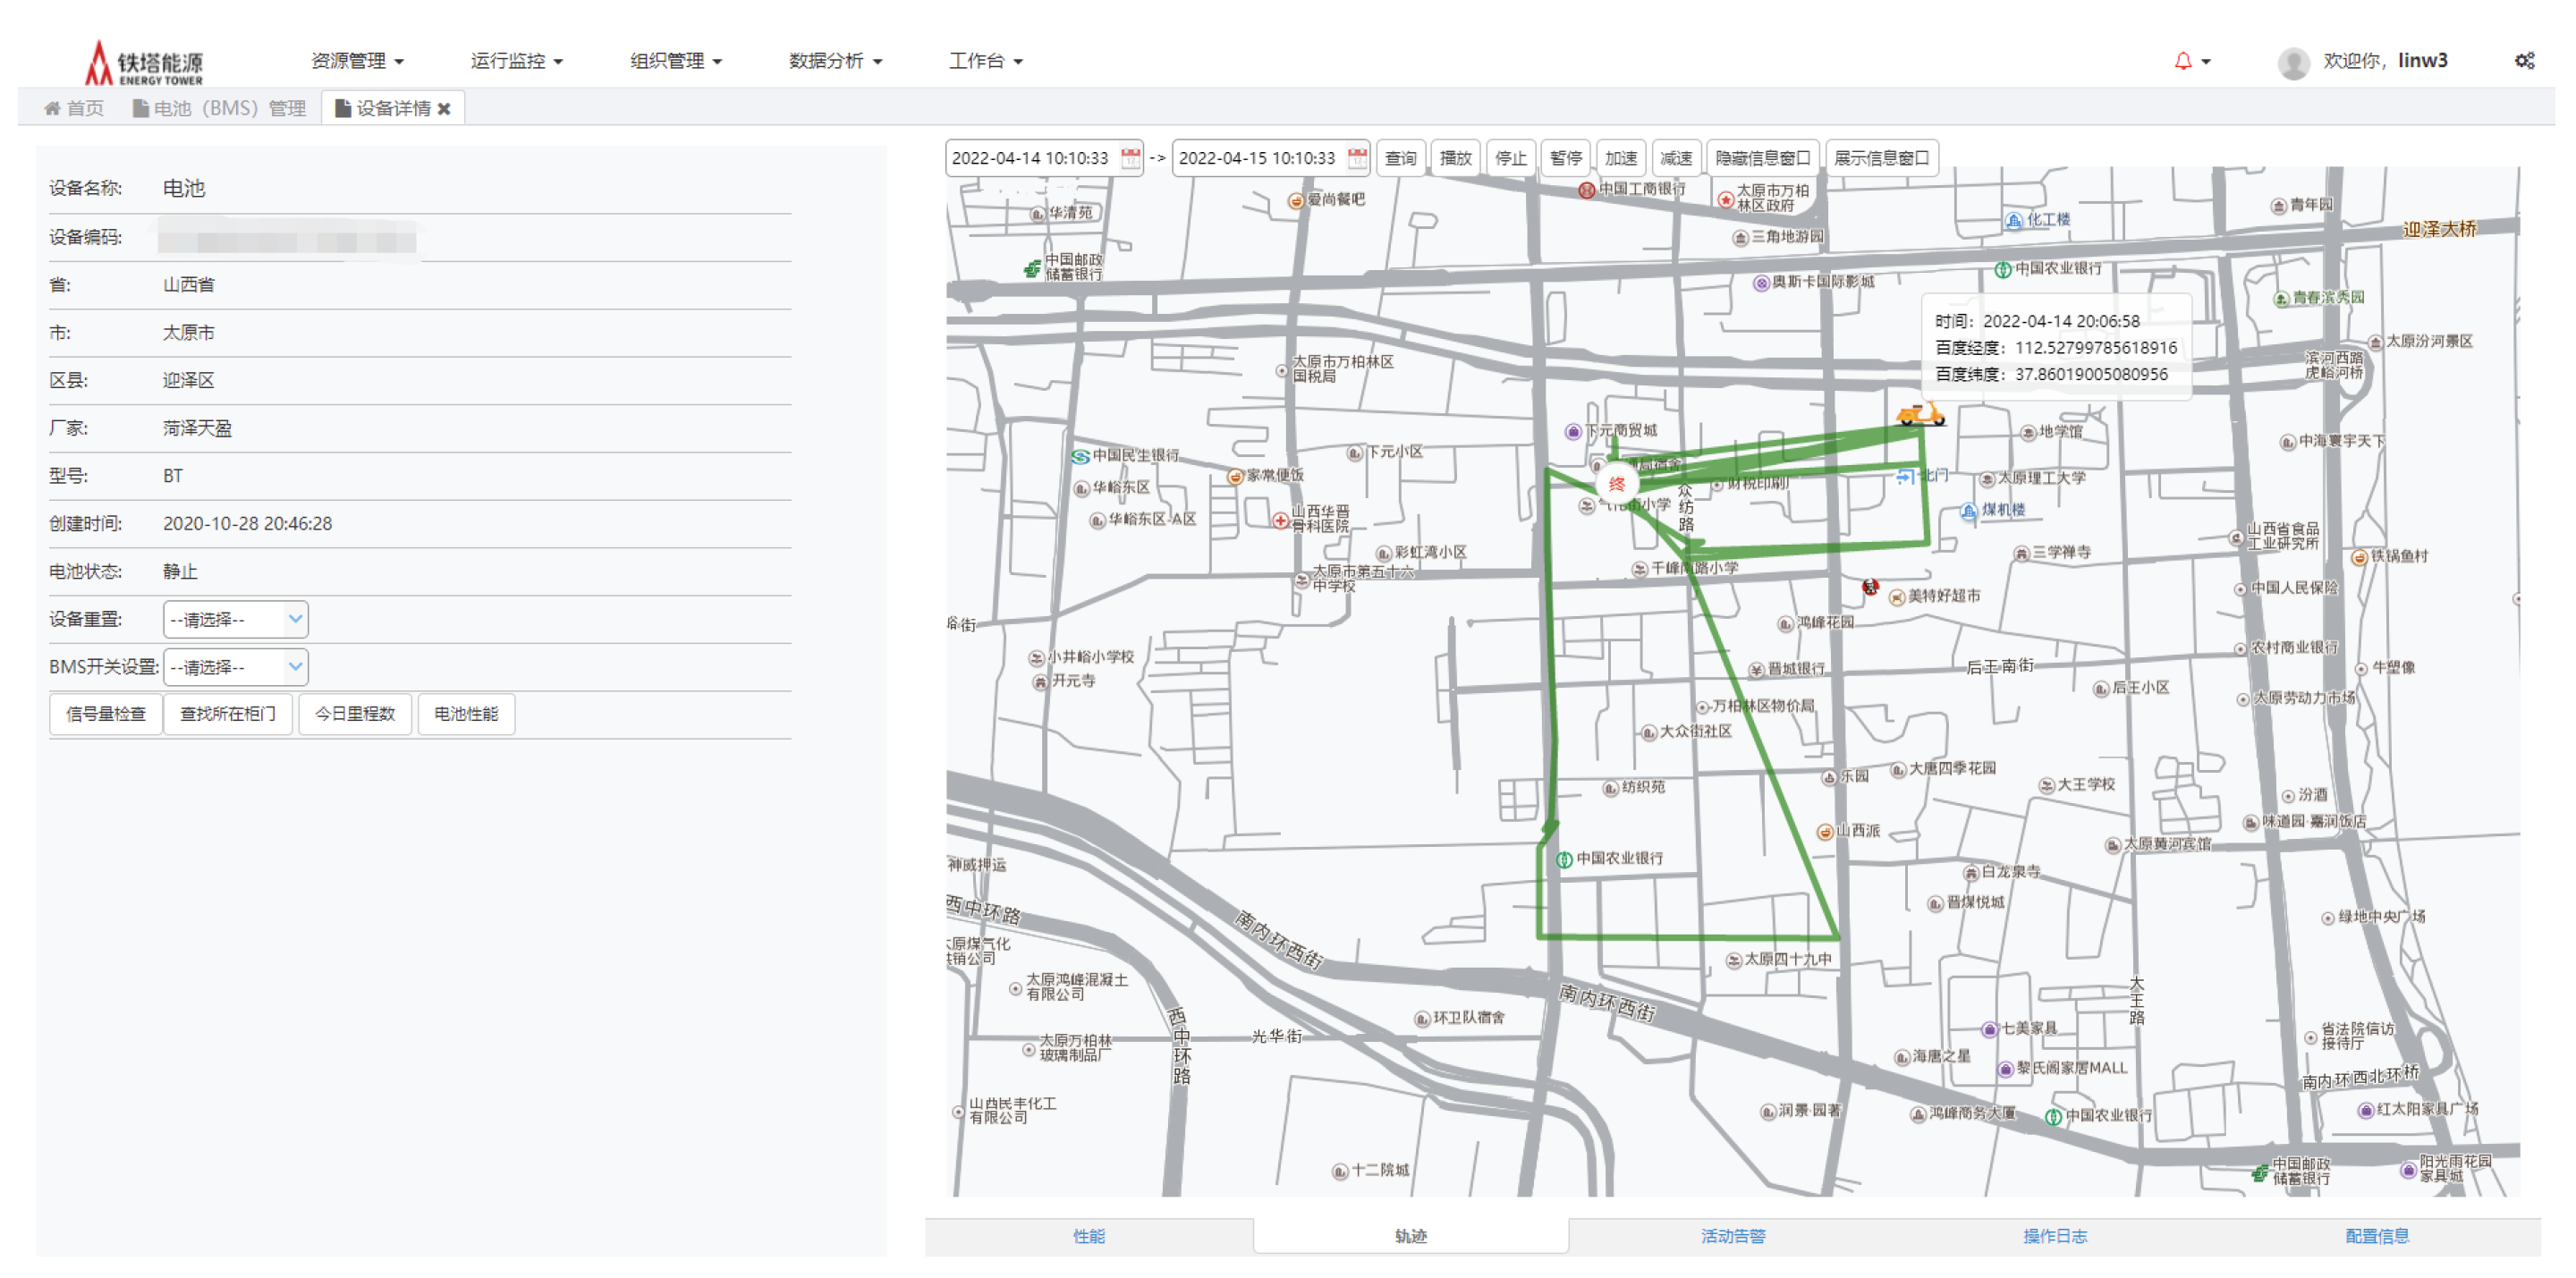Hide the map info window

tap(1762, 158)
